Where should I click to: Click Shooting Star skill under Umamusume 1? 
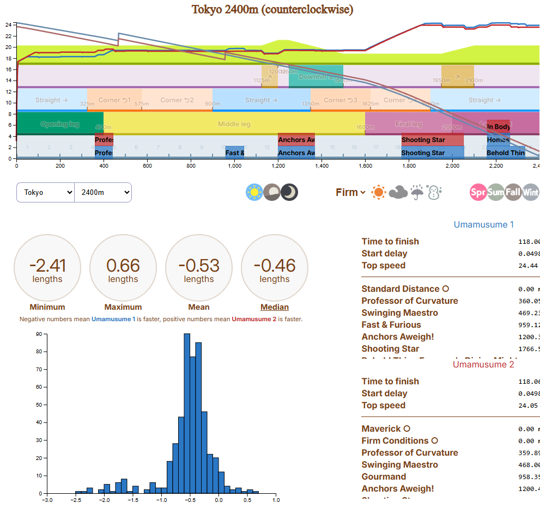390,349
